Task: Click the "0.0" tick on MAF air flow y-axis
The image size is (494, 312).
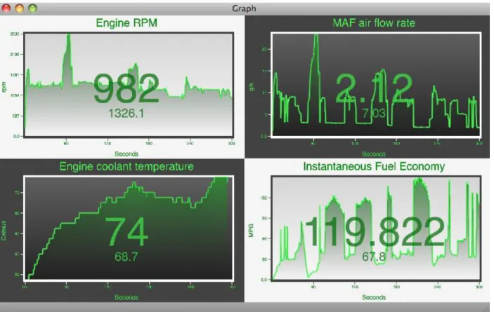Action: coord(264,136)
